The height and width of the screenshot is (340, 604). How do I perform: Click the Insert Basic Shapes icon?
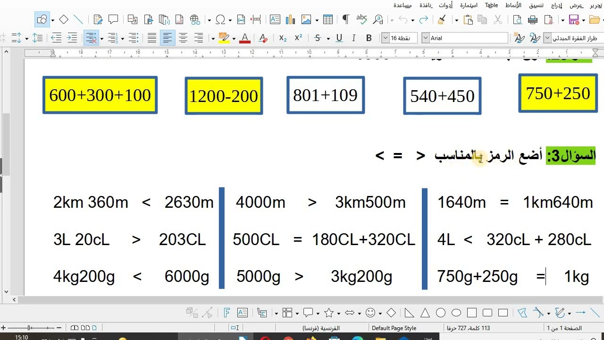(x=42, y=20)
